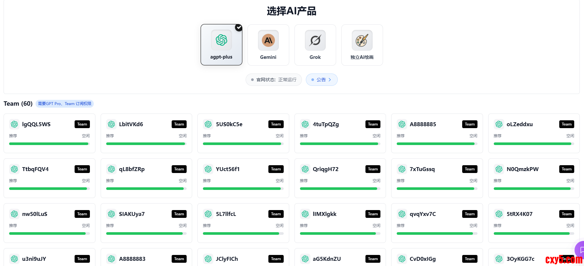Select the A8888885 account card
The height and width of the screenshot is (266, 584).
click(437, 133)
